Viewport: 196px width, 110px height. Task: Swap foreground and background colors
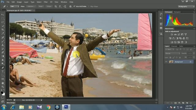point(4,90)
